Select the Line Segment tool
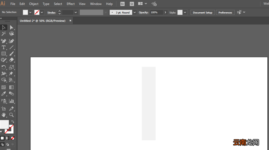269x150 pixels. (12, 47)
